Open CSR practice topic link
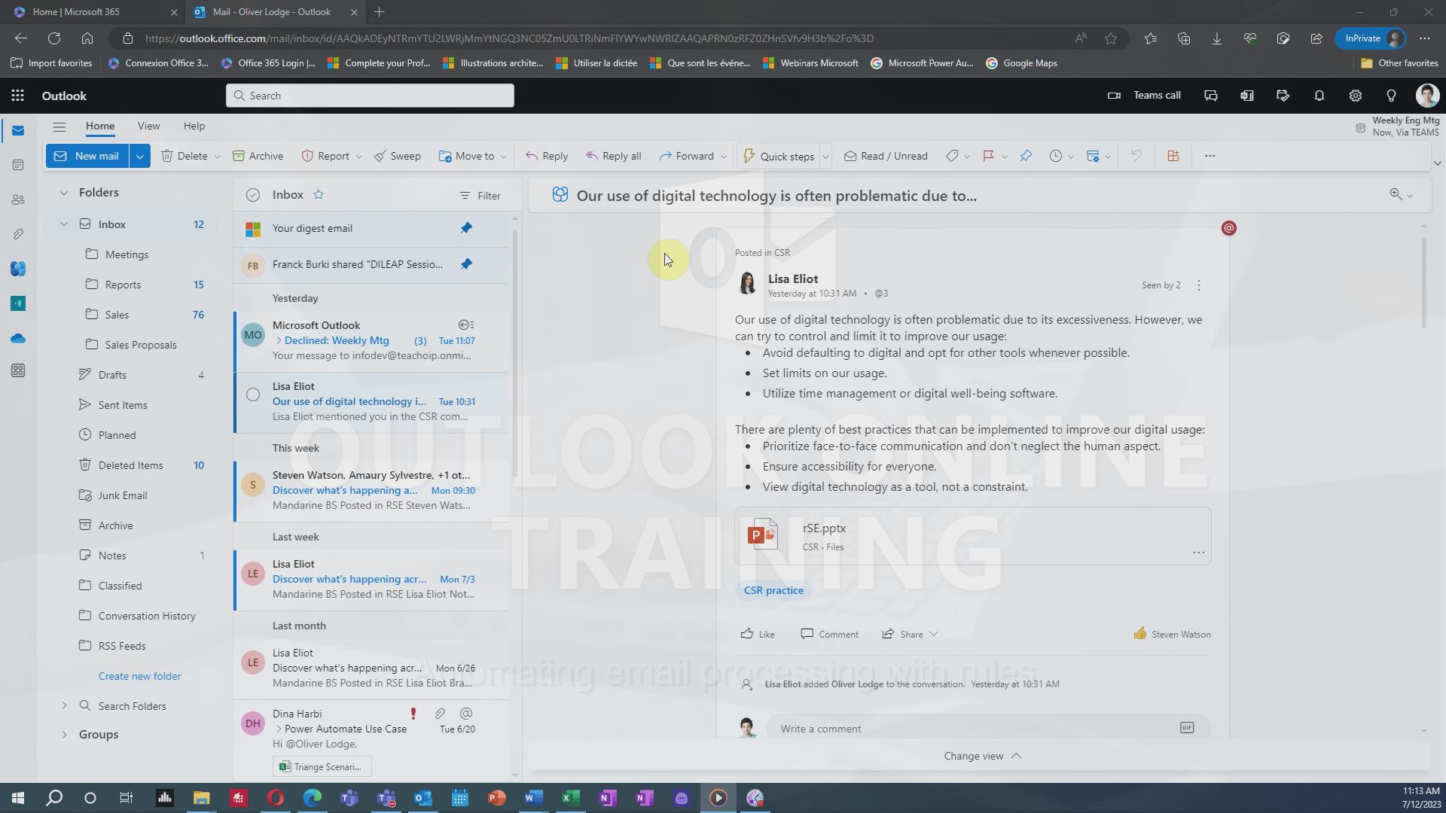This screenshot has height=813, width=1446. tap(773, 590)
